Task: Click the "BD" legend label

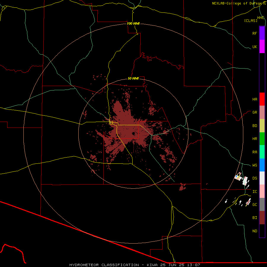Action: point(255,126)
